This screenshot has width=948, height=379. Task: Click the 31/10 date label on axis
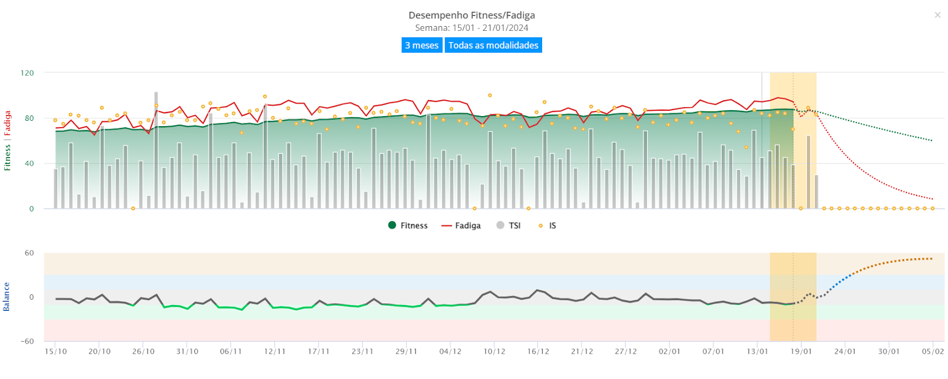point(187,351)
